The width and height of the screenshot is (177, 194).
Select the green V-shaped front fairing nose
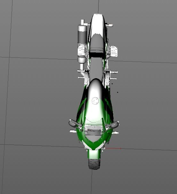pos(93,140)
